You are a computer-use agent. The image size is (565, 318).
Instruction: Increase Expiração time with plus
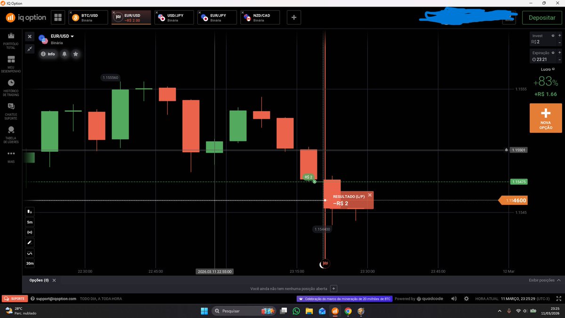(x=559, y=53)
